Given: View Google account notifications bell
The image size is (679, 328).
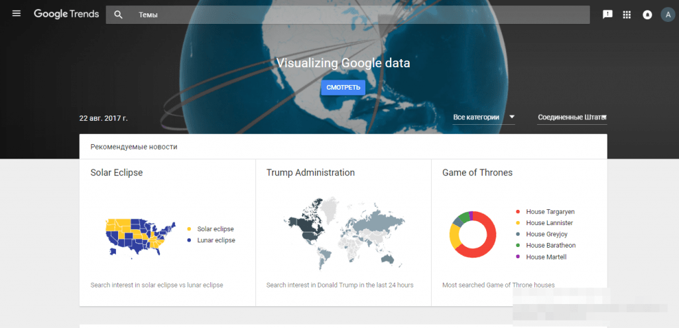Looking at the screenshot, I should [647, 15].
